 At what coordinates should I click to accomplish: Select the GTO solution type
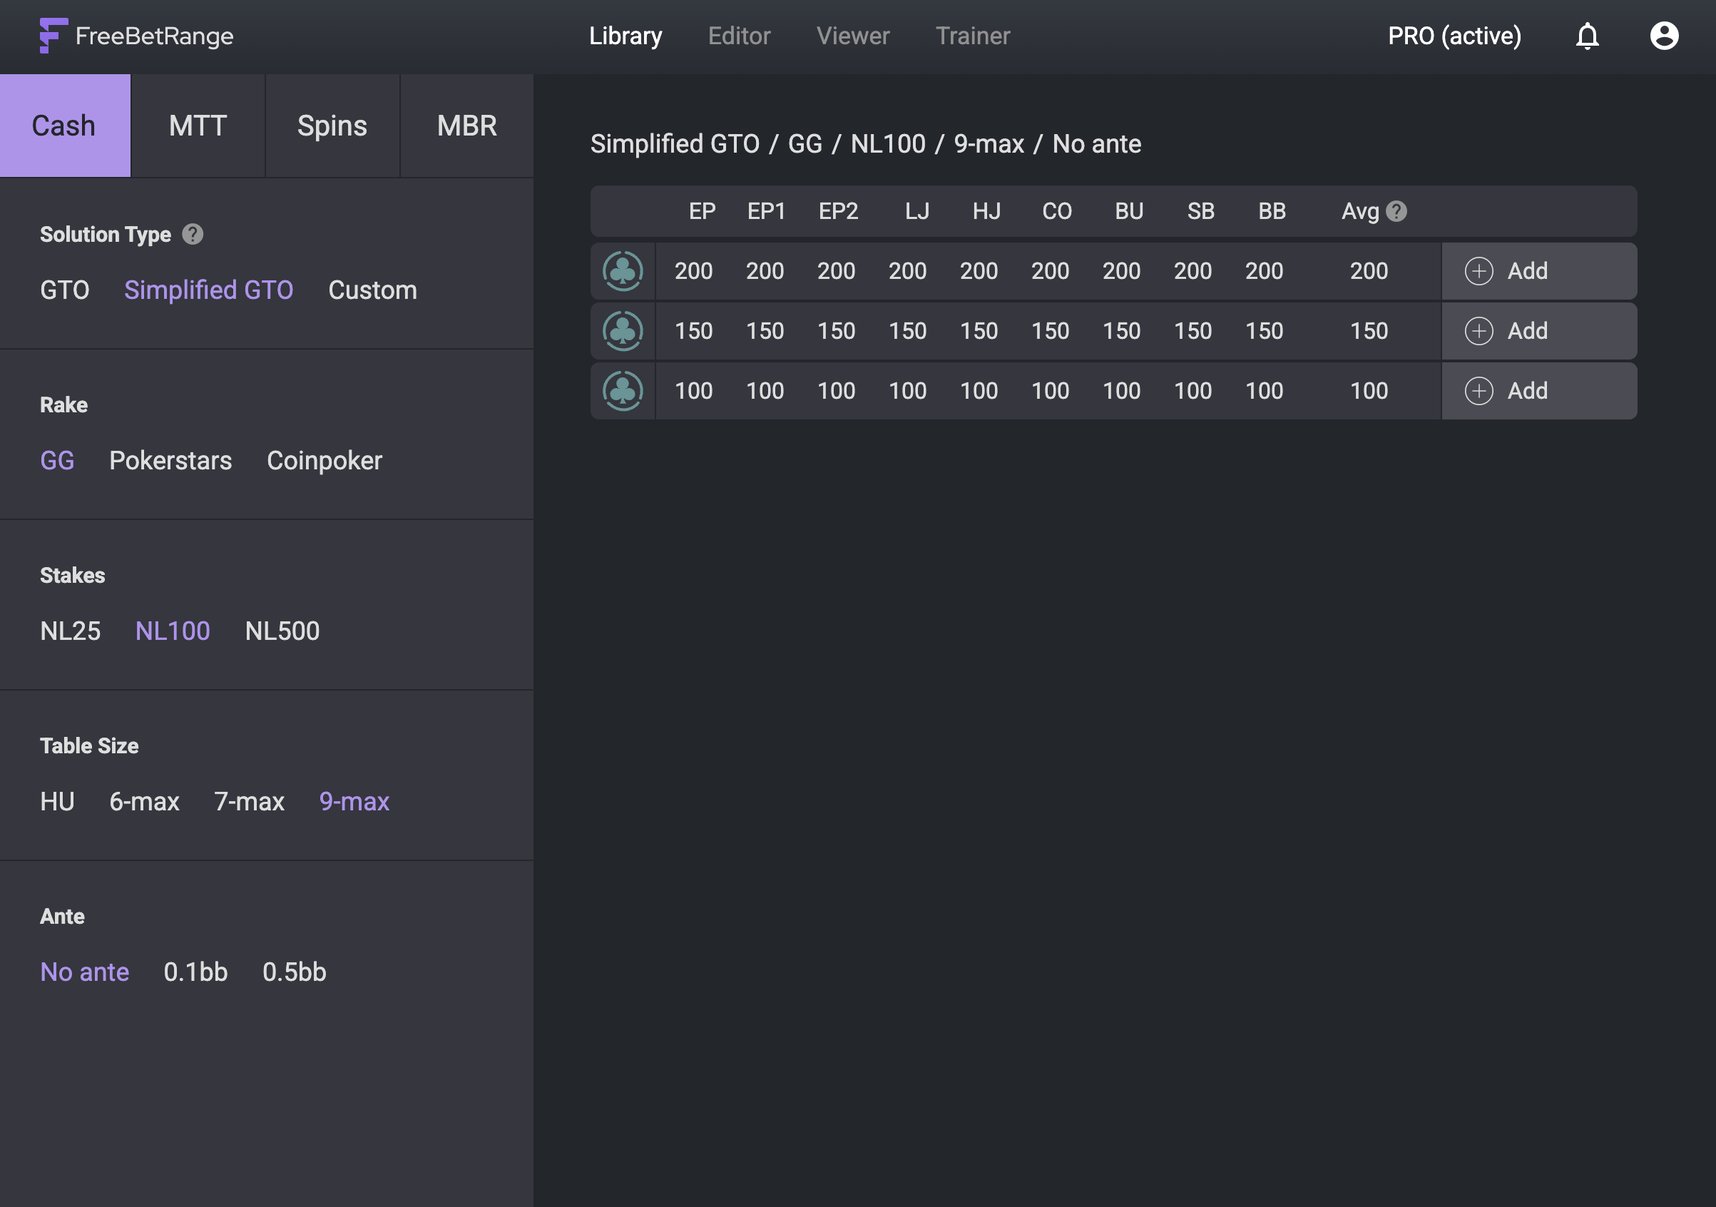point(64,290)
